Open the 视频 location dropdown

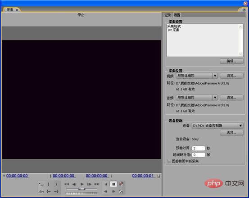197,76
